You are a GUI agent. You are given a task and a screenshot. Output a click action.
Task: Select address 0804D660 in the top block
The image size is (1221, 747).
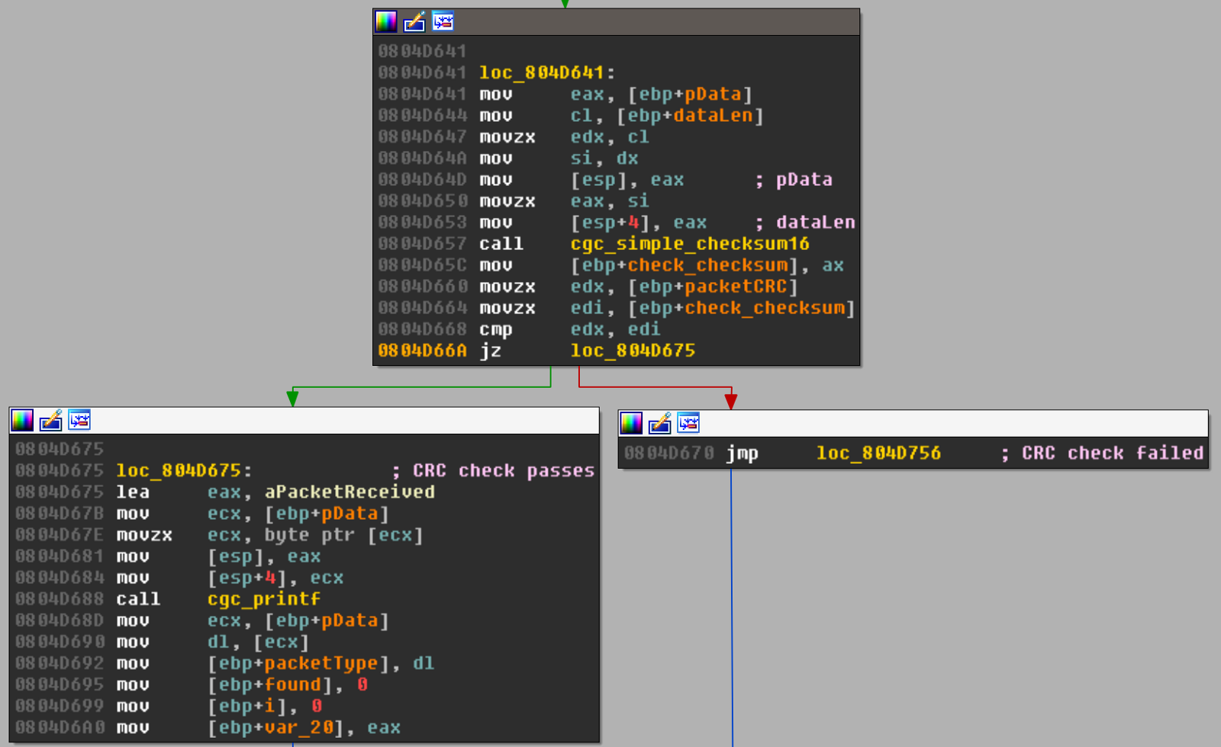pyautogui.click(x=422, y=287)
